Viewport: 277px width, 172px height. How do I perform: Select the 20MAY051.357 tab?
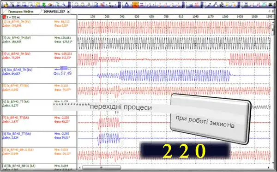click(x=54, y=12)
